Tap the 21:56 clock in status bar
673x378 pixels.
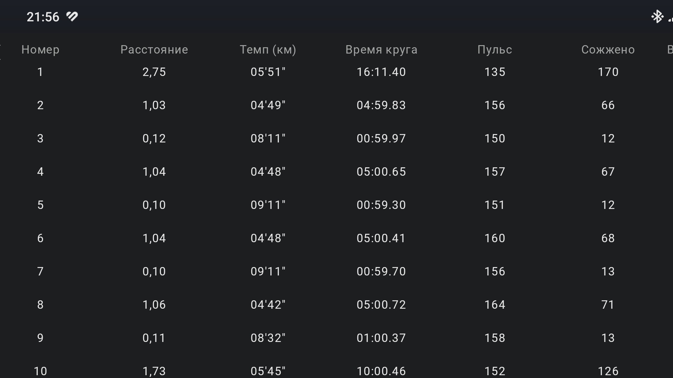(43, 17)
